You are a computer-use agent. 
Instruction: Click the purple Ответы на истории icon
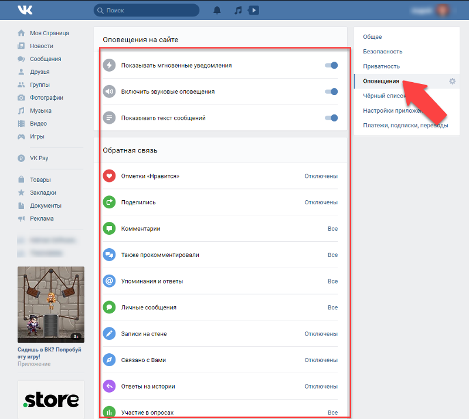109,386
